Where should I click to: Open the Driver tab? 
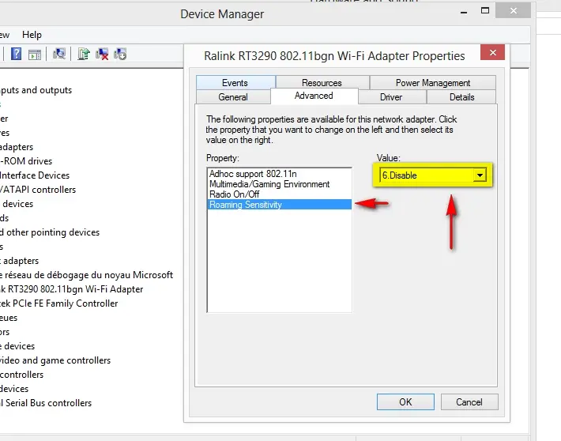pyautogui.click(x=391, y=97)
